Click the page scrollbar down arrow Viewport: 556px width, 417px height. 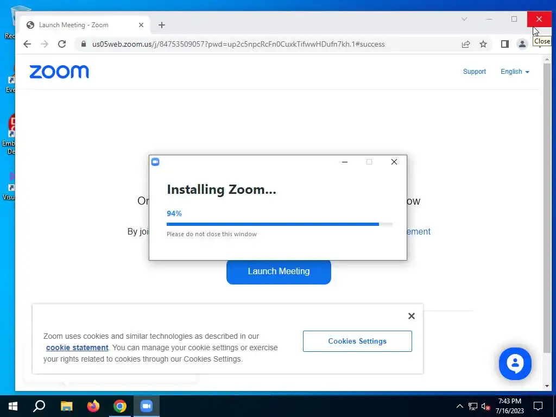coord(547,386)
